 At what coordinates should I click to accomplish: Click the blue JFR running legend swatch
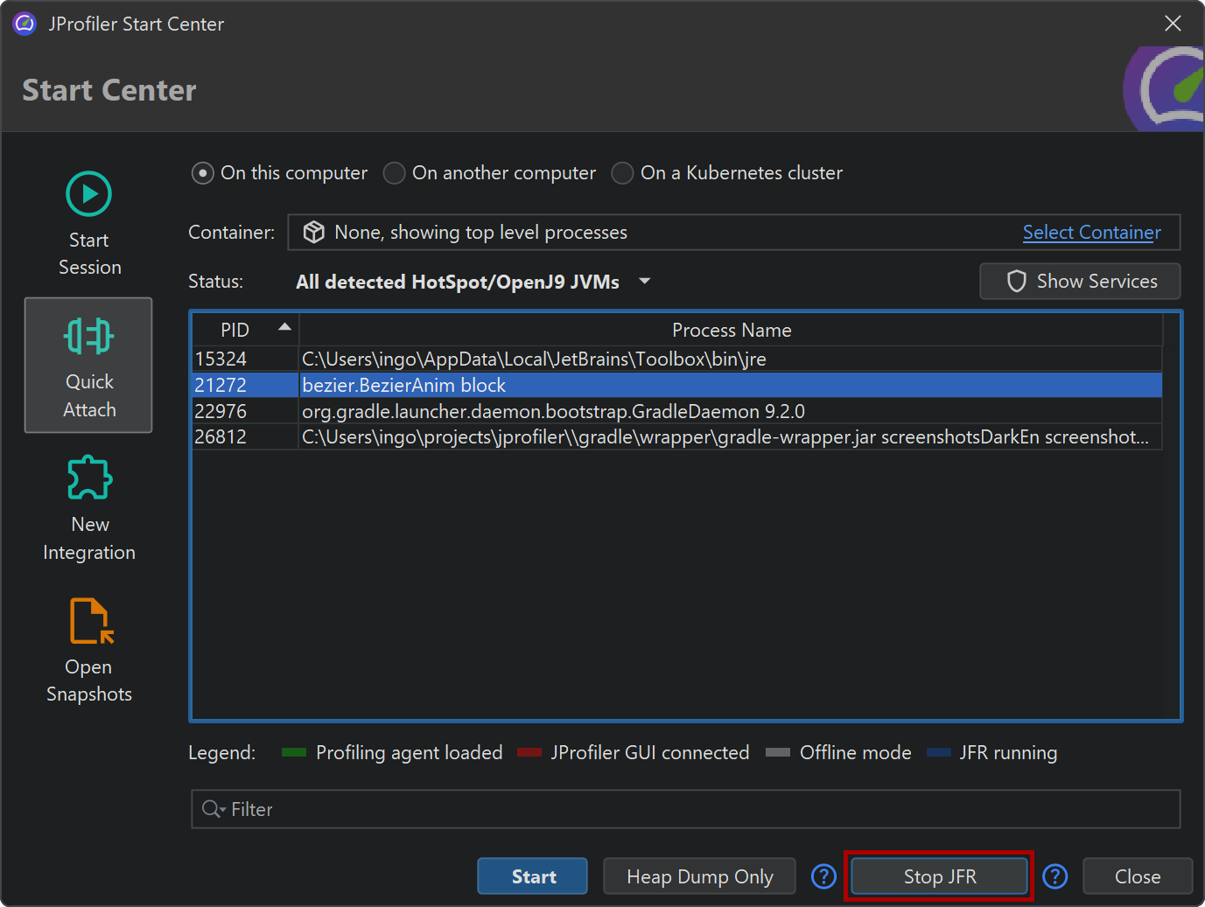pyautogui.click(x=938, y=753)
